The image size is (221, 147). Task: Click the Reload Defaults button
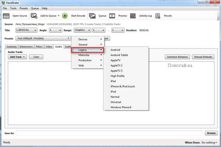pyautogui.click(x=203, y=57)
